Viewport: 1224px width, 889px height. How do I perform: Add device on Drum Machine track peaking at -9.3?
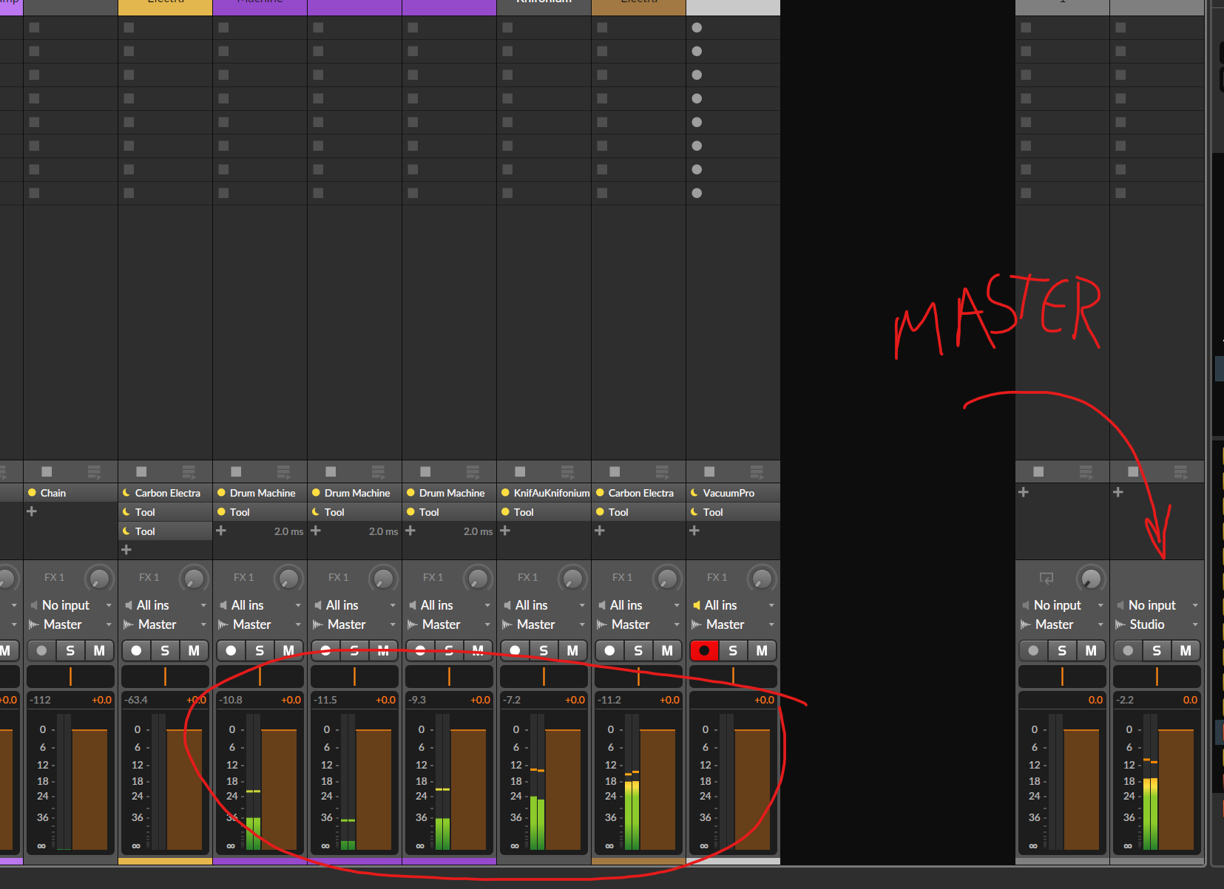[x=410, y=531]
